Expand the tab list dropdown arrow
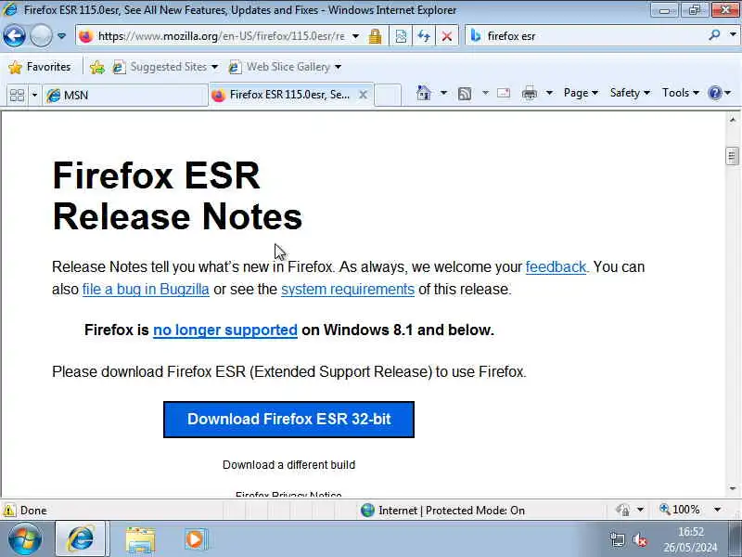This screenshot has height=557, width=742. [34, 96]
